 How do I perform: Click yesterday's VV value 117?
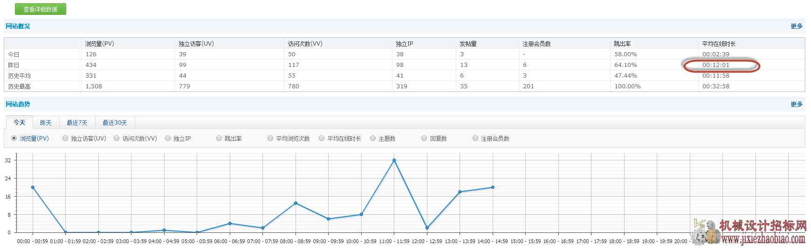[x=294, y=65]
